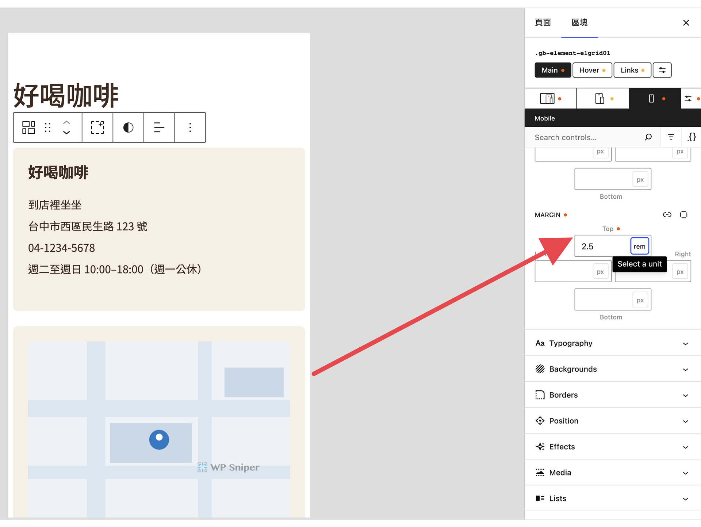701x527 pixels.
Task: Expand the Media panel
Action: point(613,473)
